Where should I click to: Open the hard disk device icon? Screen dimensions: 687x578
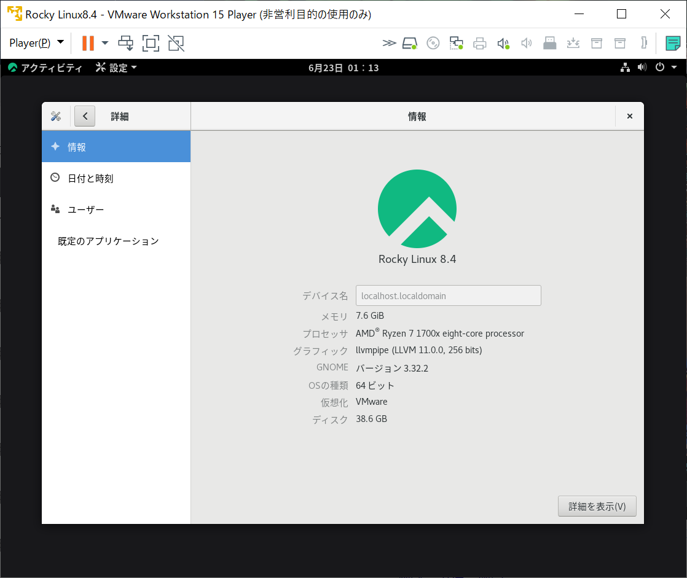pos(410,44)
